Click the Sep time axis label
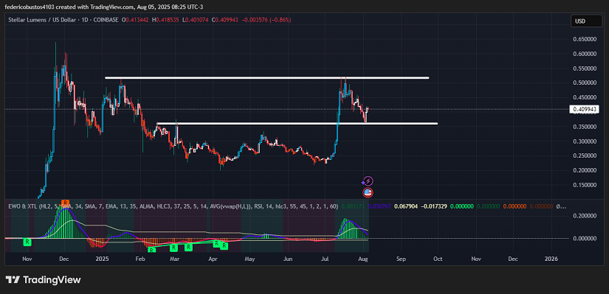This screenshot has width=609, height=294. tap(402, 259)
